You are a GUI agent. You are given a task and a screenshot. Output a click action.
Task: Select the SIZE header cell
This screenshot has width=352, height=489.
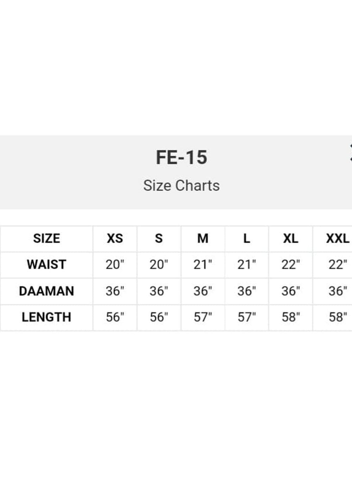point(46,239)
